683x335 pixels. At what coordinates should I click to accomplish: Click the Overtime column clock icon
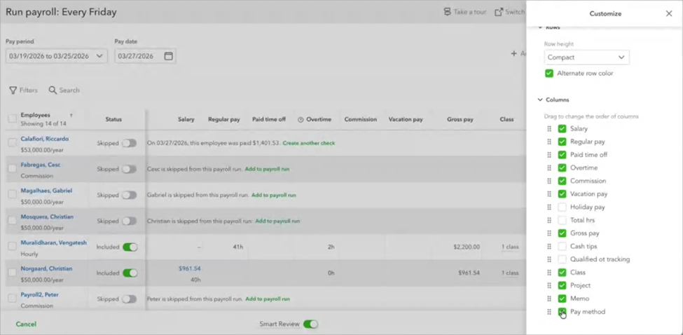click(x=301, y=120)
